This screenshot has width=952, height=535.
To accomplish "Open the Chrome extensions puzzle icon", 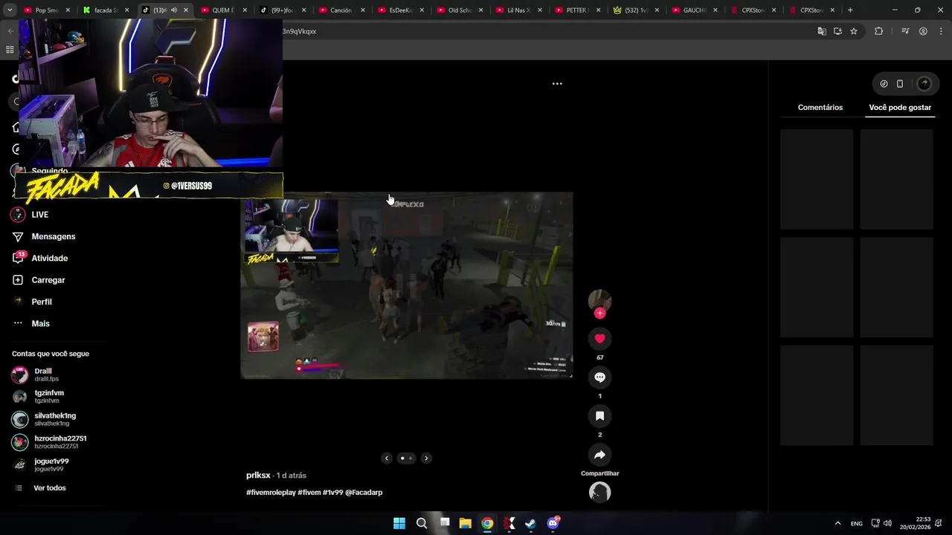I will (879, 31).
